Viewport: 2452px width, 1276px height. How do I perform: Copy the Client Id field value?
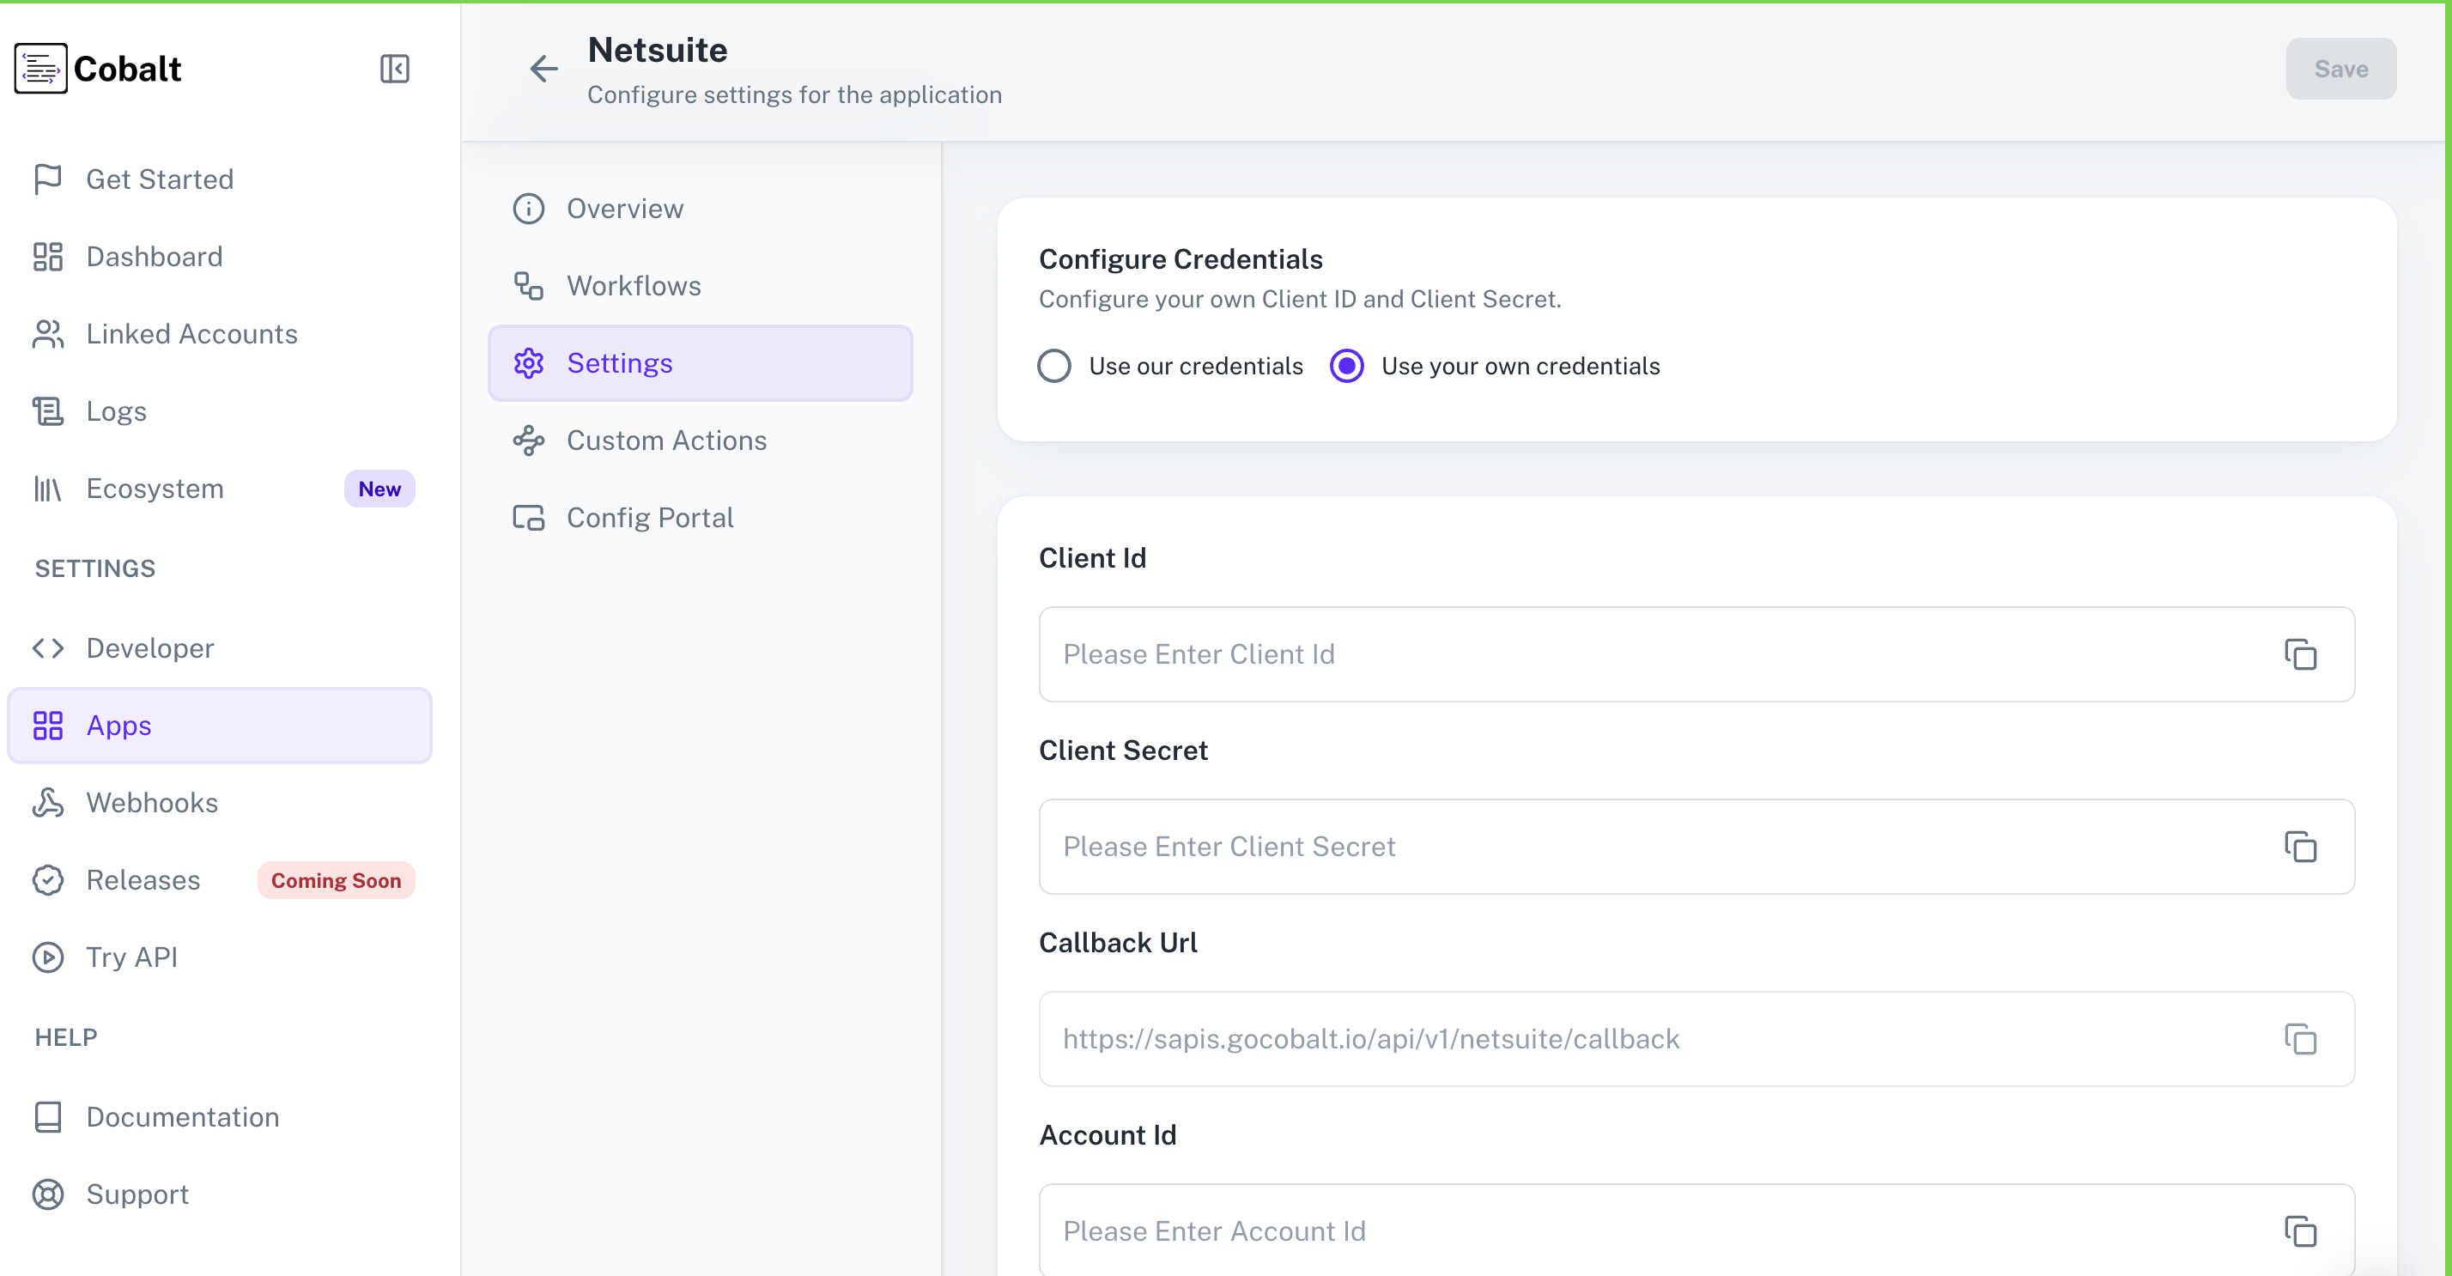pos(2302,655)
